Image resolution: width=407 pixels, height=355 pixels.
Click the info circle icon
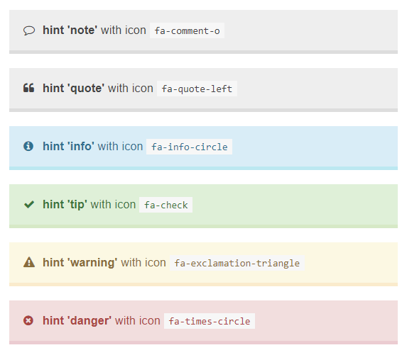[x=28, y=146]
